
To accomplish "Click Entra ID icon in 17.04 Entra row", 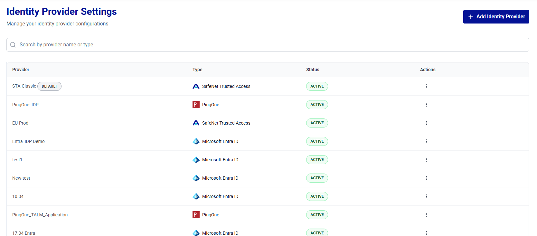I will point(196,233).
